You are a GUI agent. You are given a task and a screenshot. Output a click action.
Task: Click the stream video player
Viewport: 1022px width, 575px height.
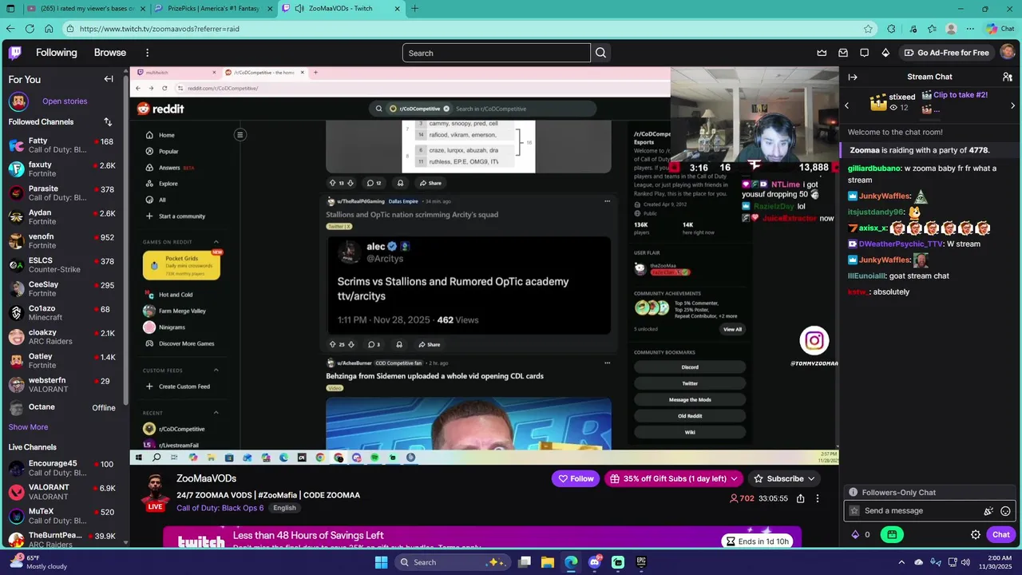coord(484,266)
